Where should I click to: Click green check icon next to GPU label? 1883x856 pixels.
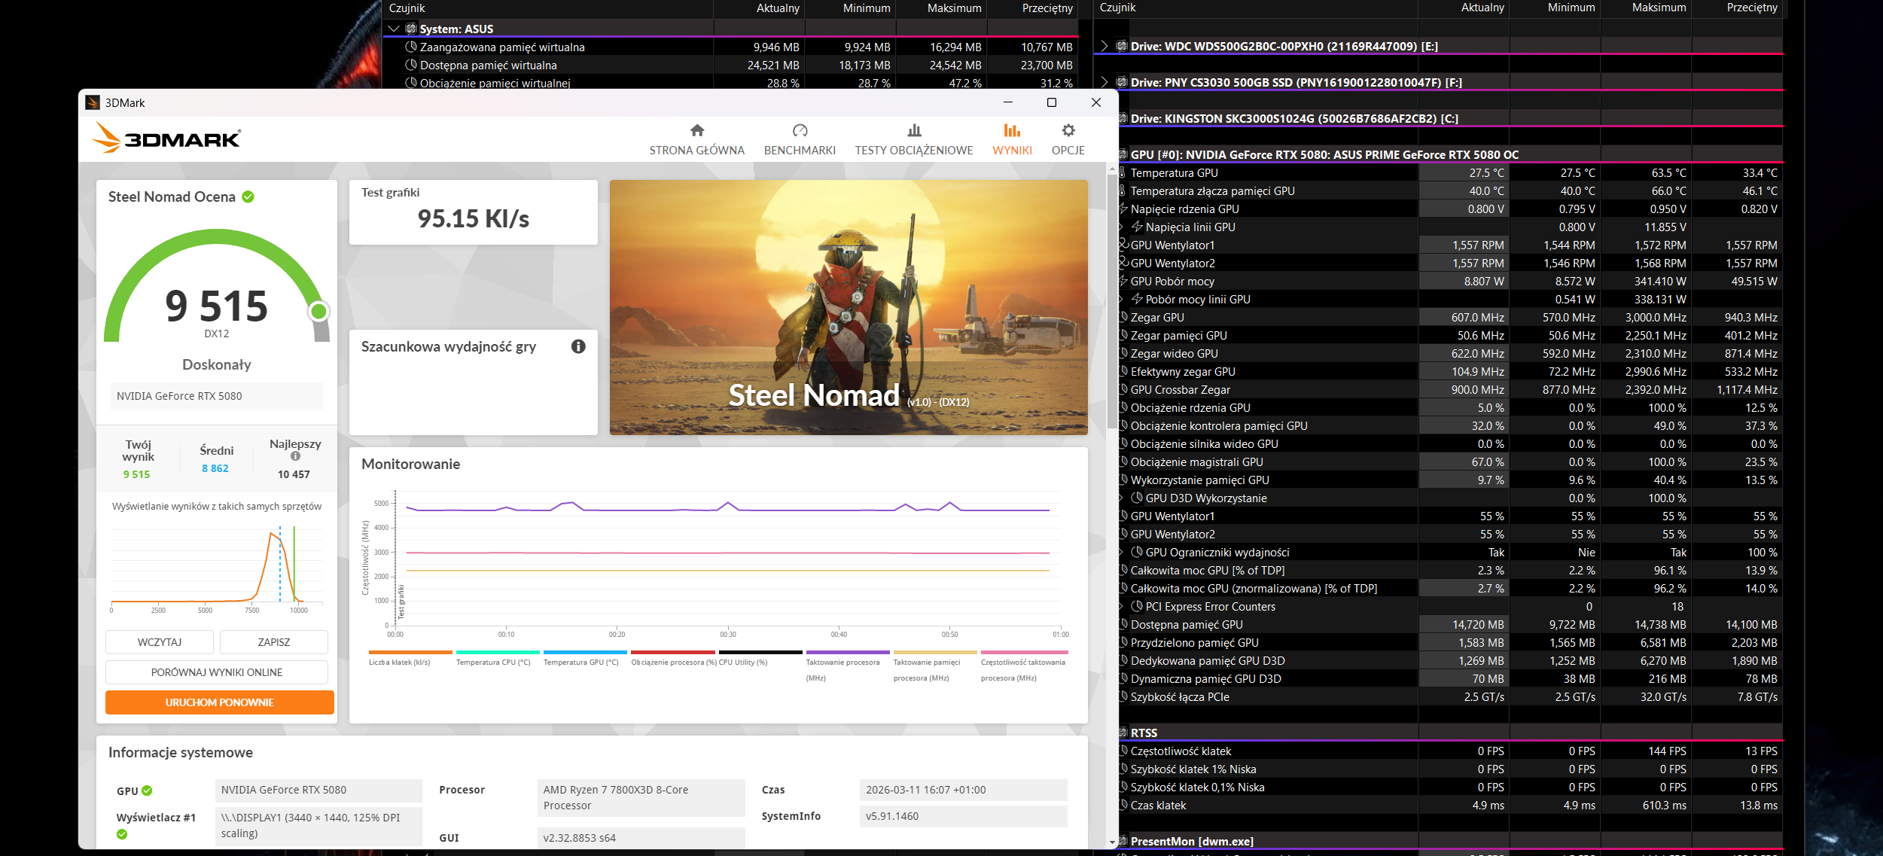coord(147,791)
